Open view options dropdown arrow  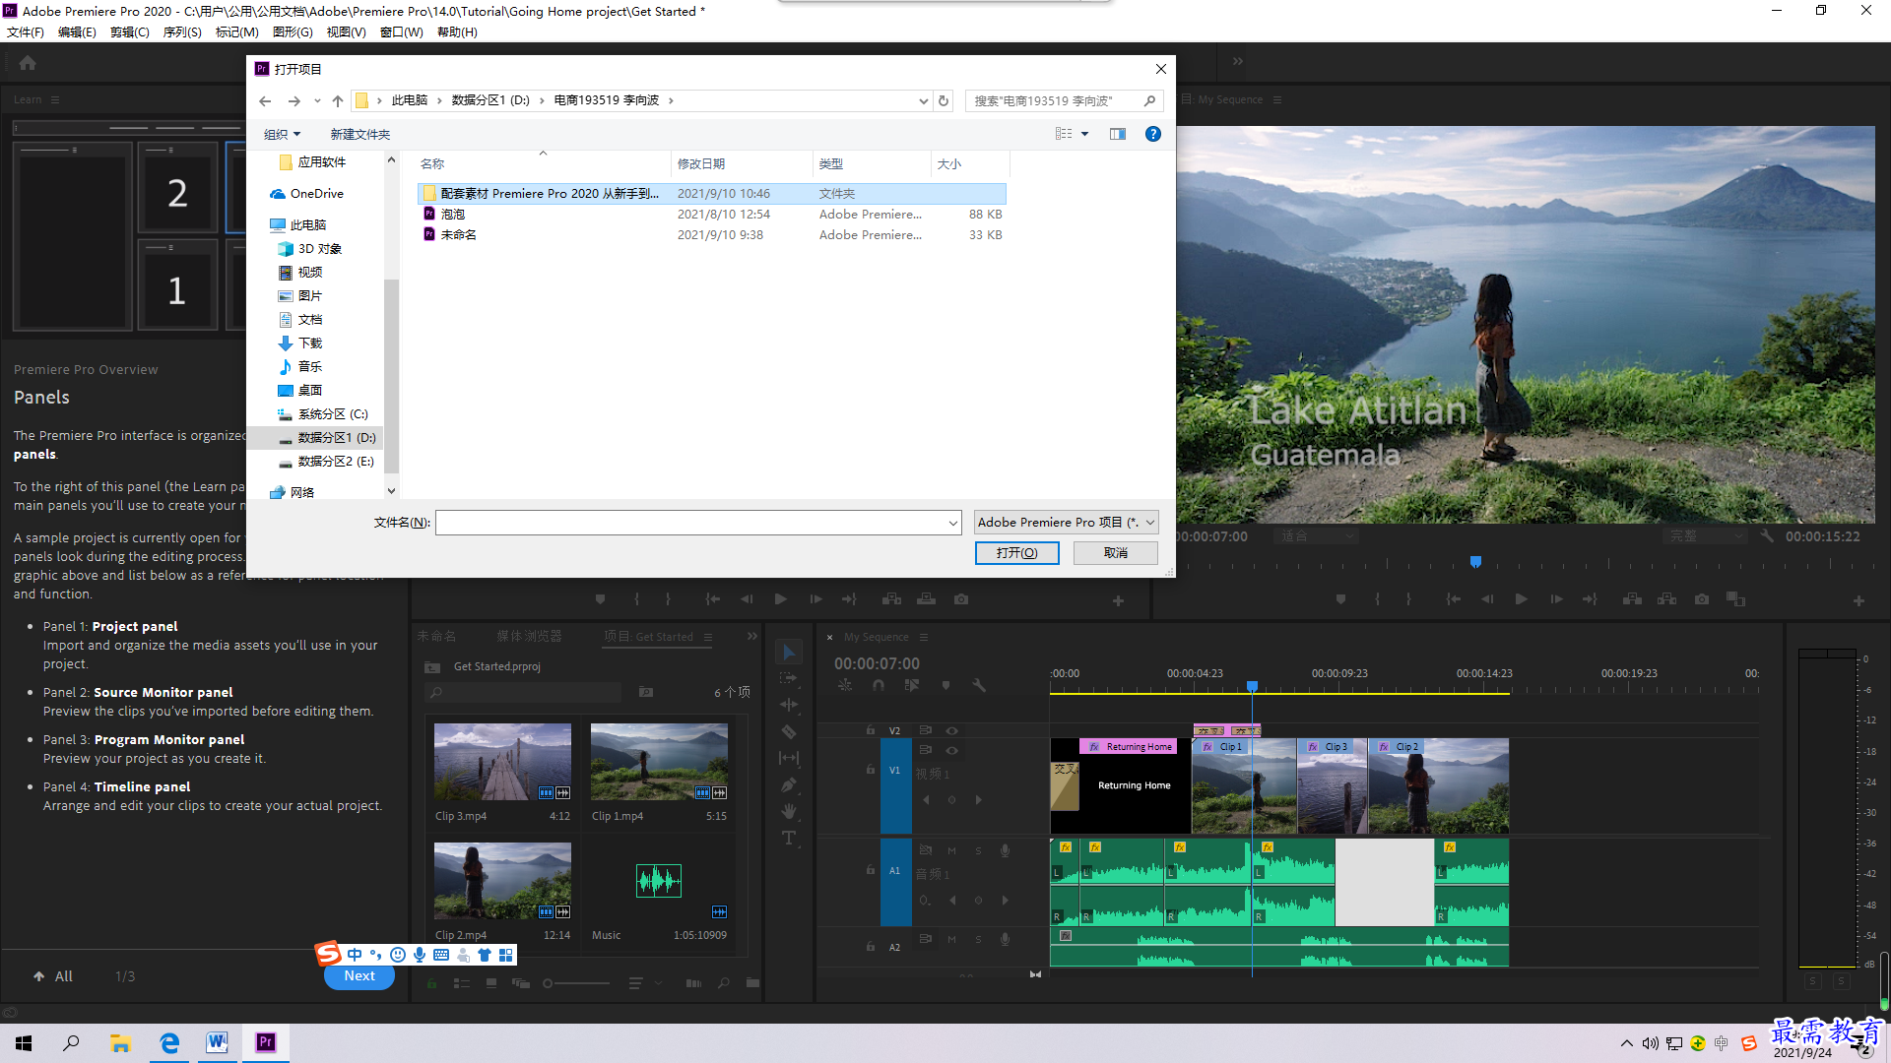point(1085,134)
